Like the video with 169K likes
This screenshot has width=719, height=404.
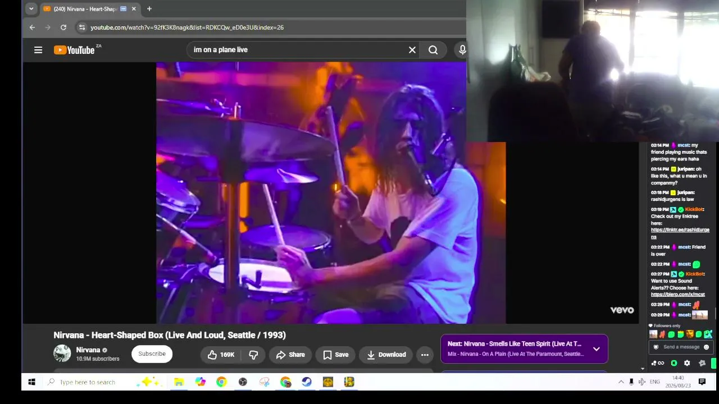click(x=221, y=355)
